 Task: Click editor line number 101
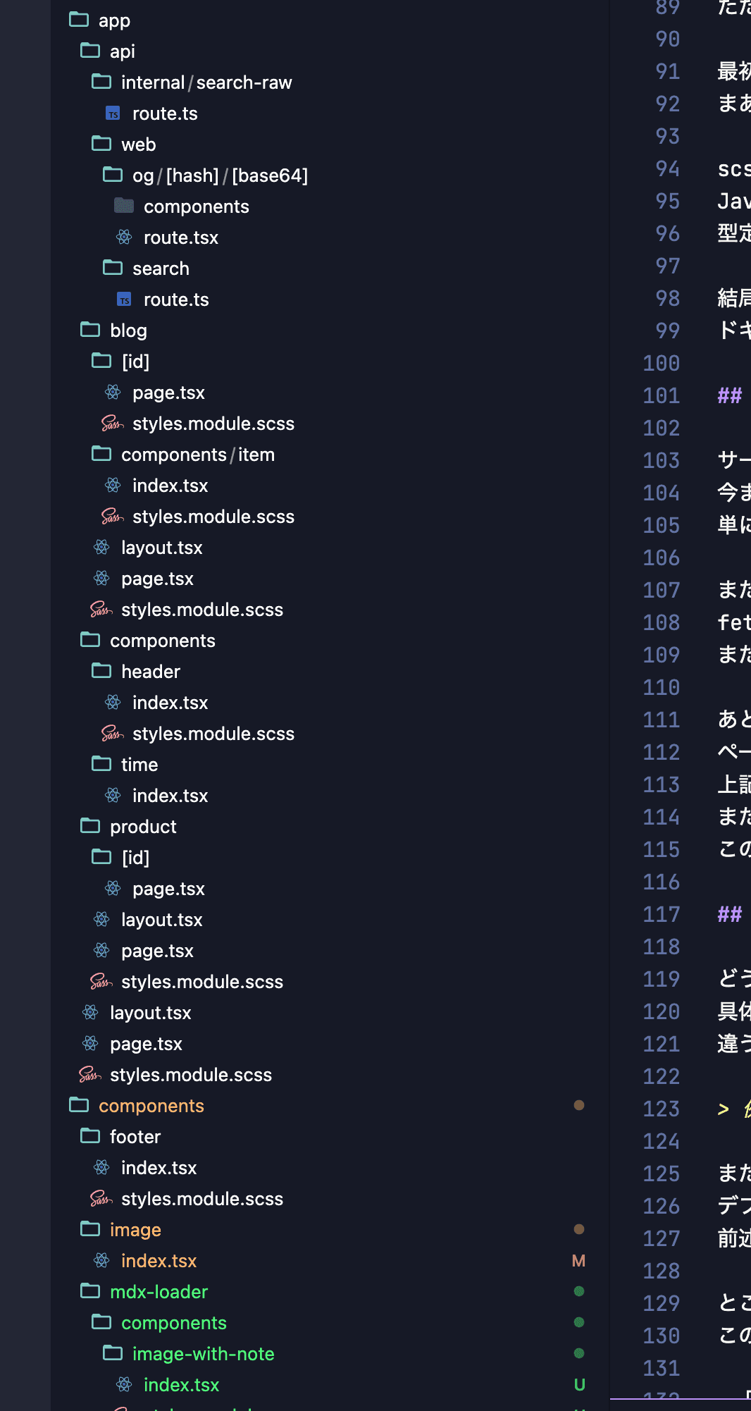coord(661,395)
